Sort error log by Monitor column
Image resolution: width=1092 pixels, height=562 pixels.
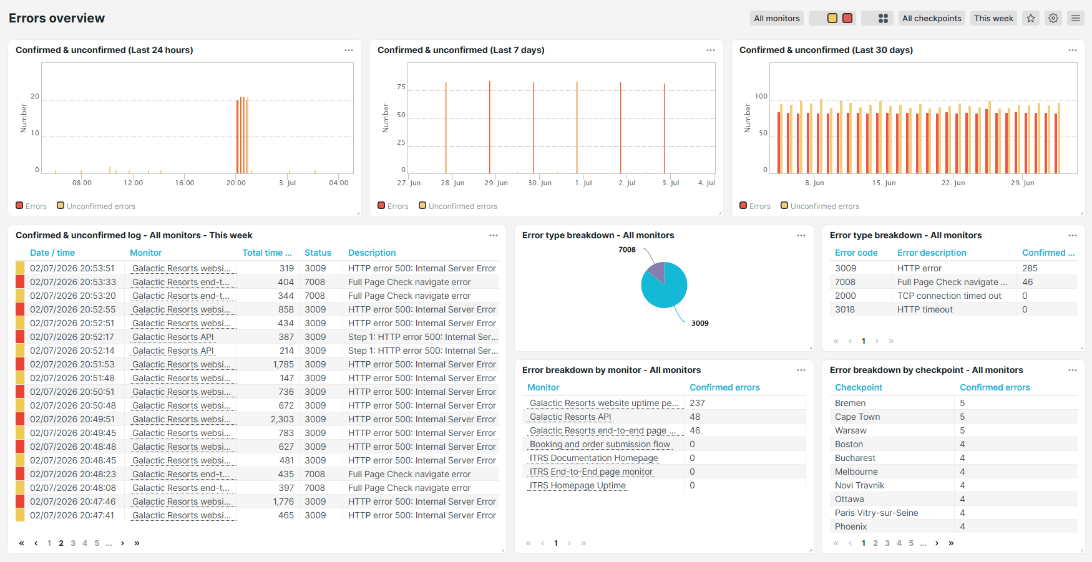pos(146,253)
